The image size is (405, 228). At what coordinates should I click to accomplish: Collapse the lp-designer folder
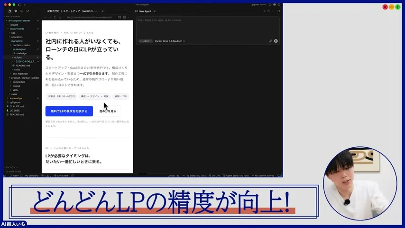(19, 49)
